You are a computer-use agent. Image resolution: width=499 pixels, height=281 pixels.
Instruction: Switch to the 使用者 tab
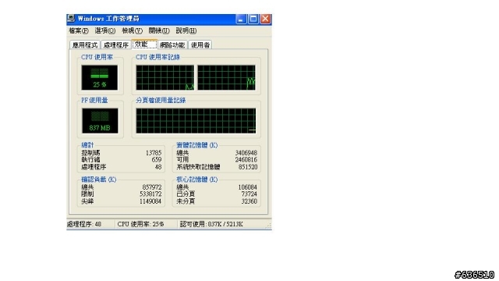click(200, 45)
